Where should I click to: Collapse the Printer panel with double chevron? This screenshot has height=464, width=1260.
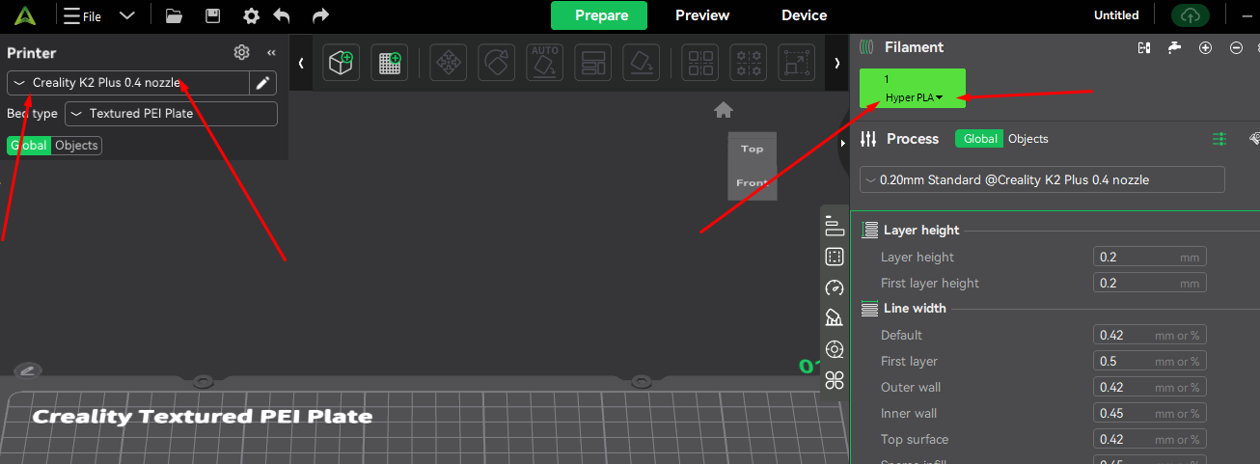pos(271,53)
